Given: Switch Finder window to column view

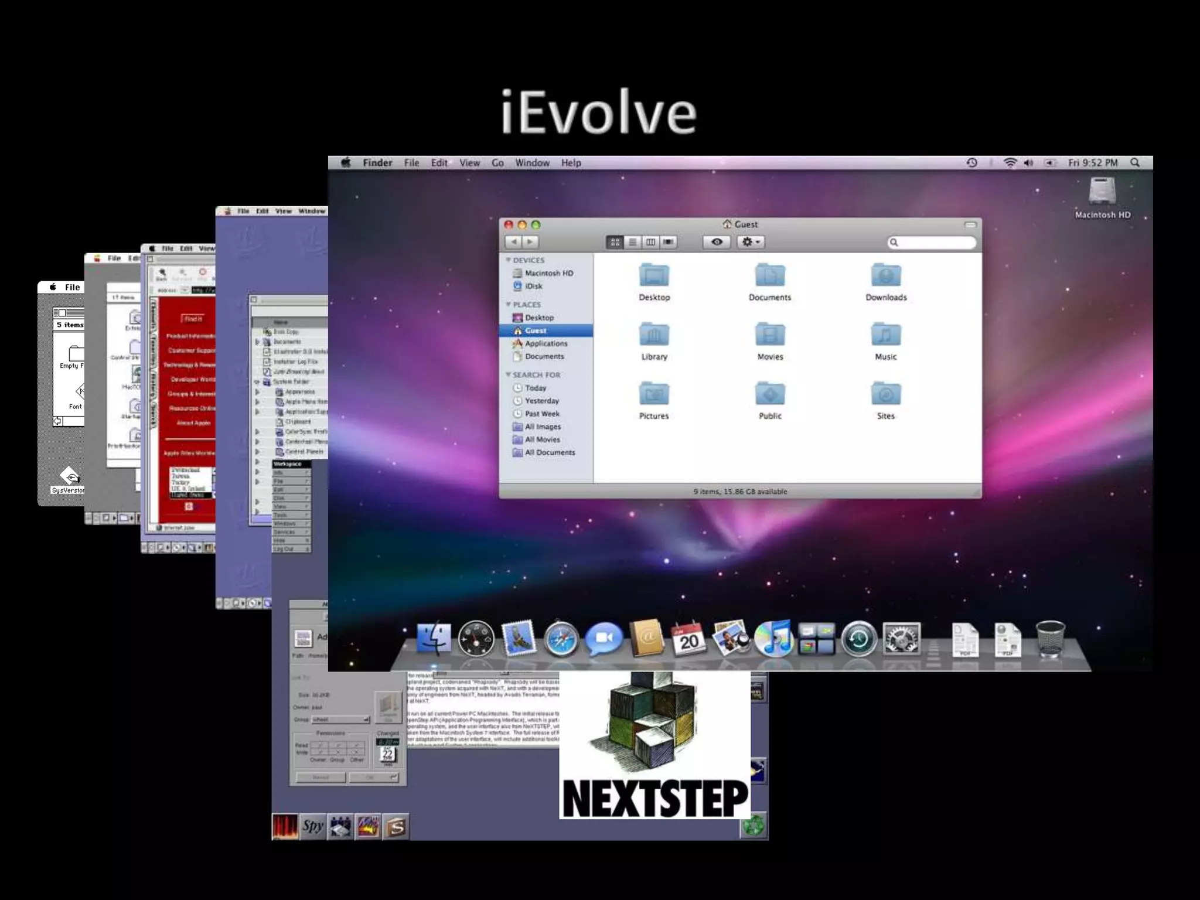Looking at the screenshot, I should [x=650, y=242].
